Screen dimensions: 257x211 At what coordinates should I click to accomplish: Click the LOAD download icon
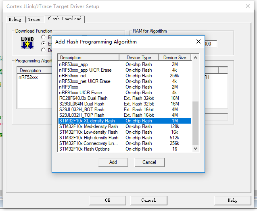click(27, 43)
